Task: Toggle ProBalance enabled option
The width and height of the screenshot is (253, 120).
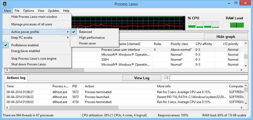Action: pyautogui.click(x=37, y=45)
